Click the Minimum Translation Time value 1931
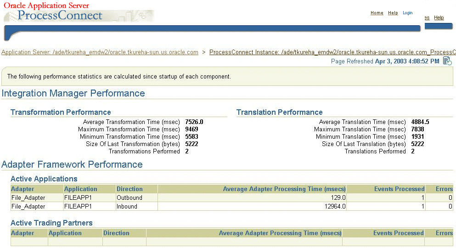This screenshot has width=456, height=248. coord(417,137)
